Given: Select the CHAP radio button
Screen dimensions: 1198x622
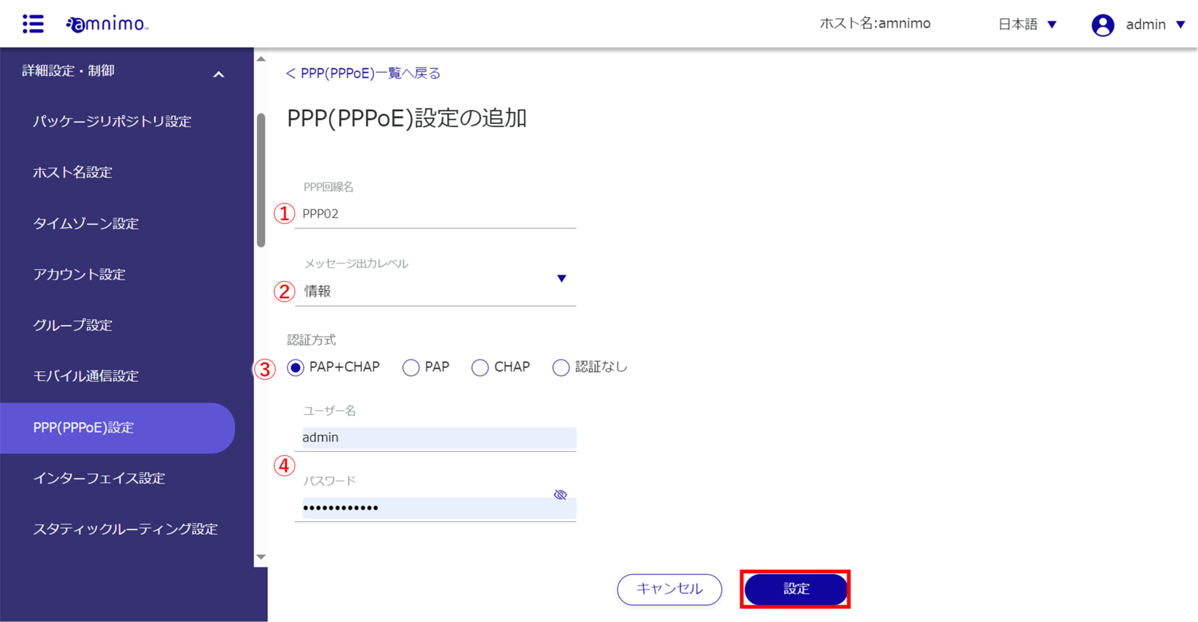Looking at the screenshot, I should [480, 367].
